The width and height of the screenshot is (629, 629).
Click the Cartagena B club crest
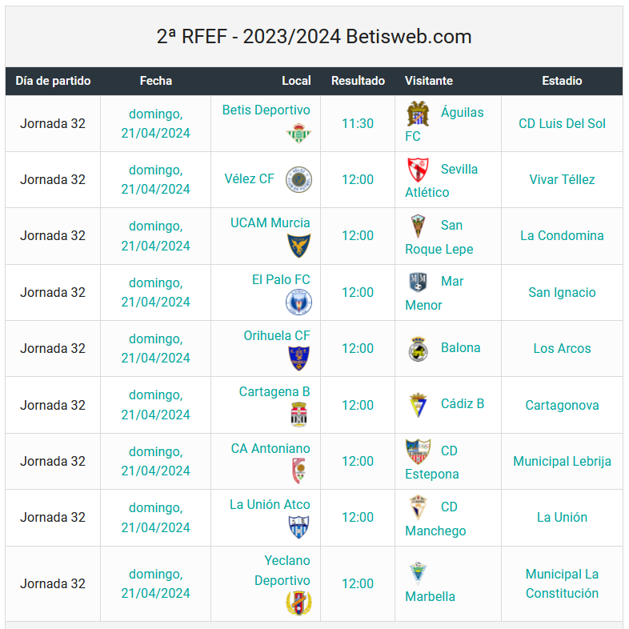coord(298,415)
